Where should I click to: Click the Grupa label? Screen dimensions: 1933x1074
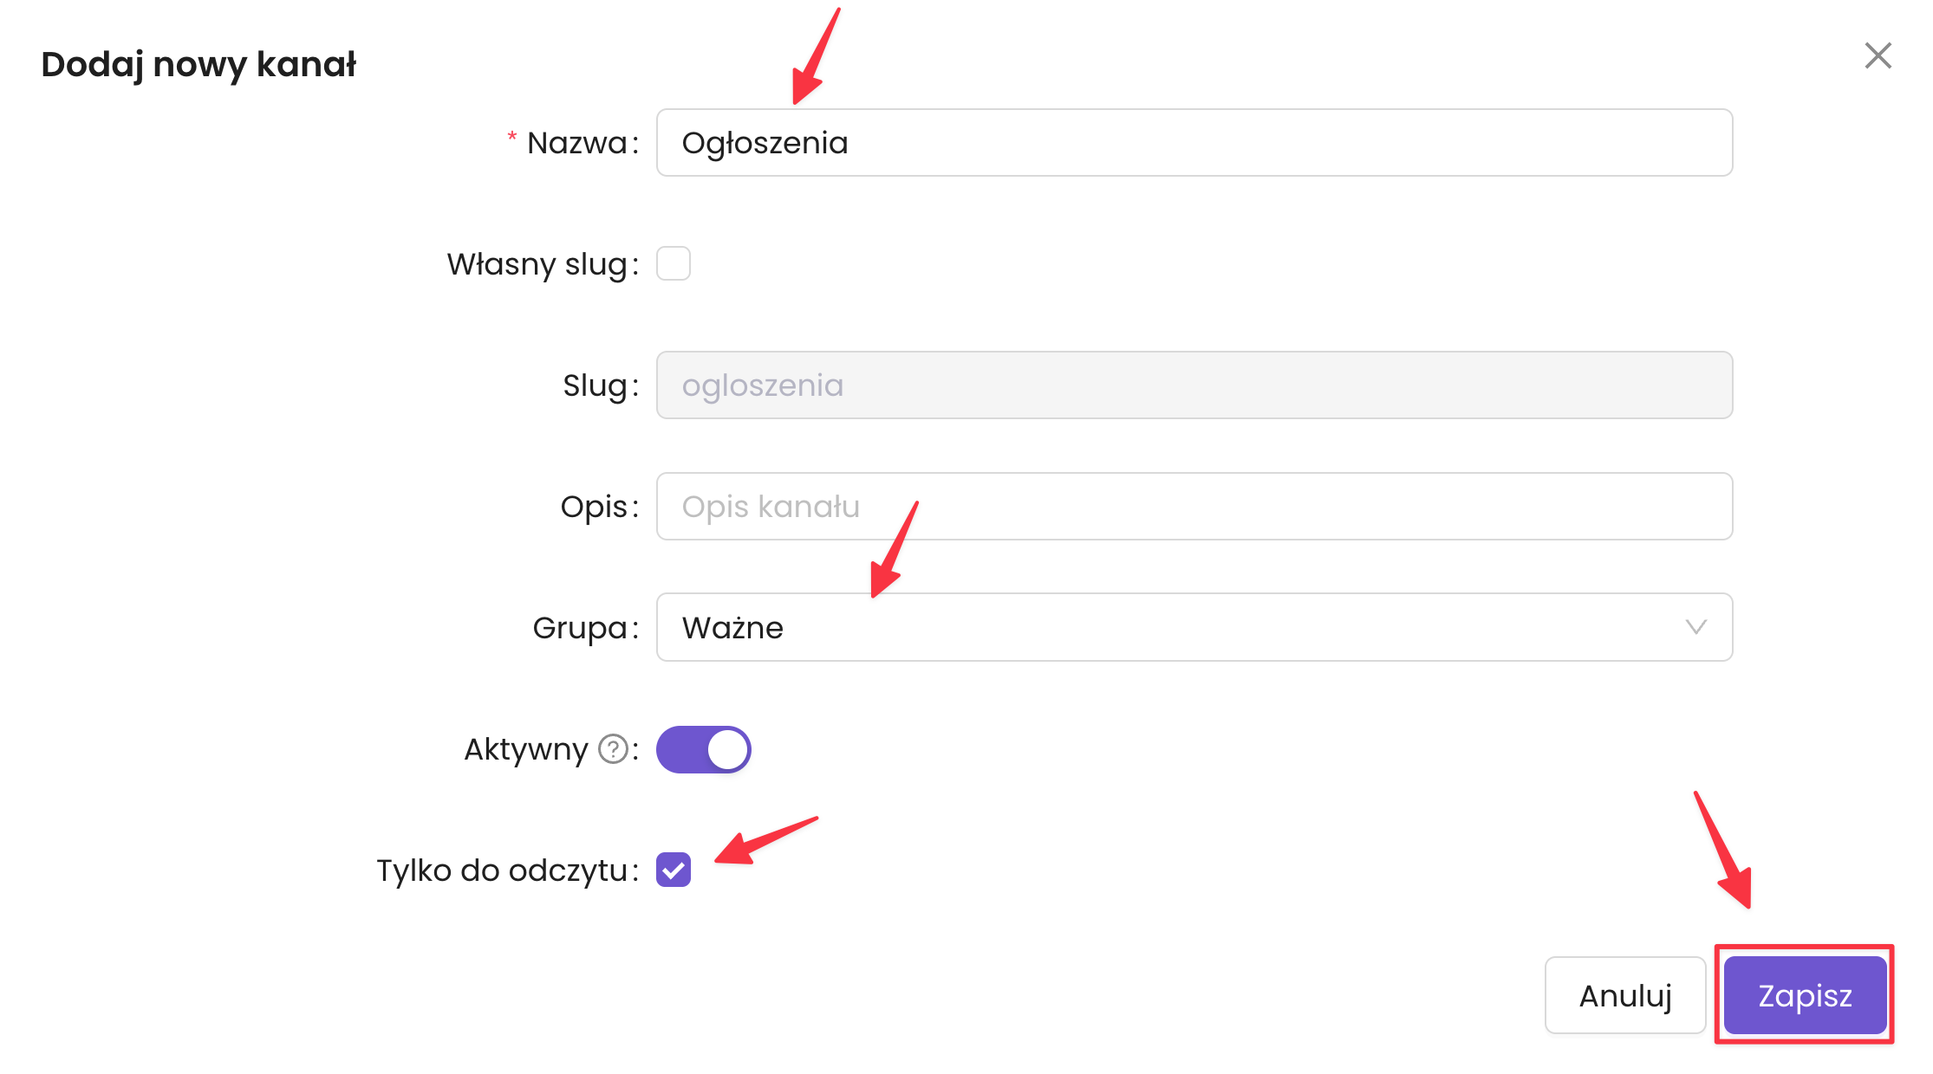pos(580,628)
